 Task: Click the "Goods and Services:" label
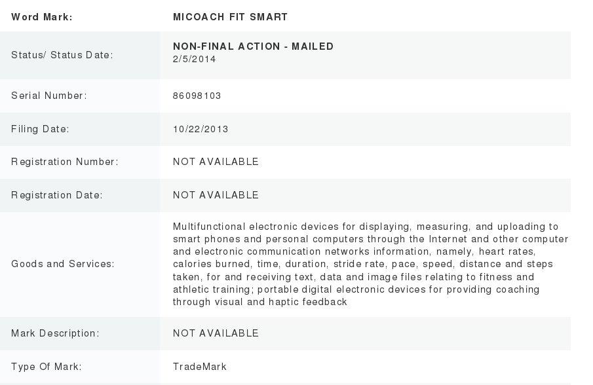pos(63,264)
